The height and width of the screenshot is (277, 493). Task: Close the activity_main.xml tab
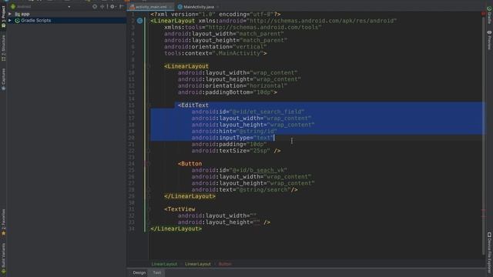(171, 7)
